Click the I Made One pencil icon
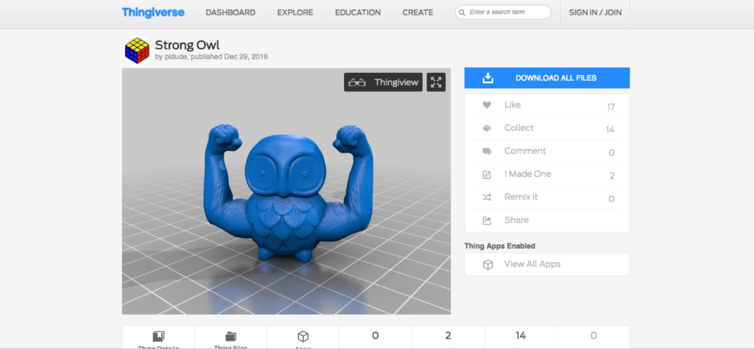The width and height of the screenshot is (754, 349). pos(487,175)
